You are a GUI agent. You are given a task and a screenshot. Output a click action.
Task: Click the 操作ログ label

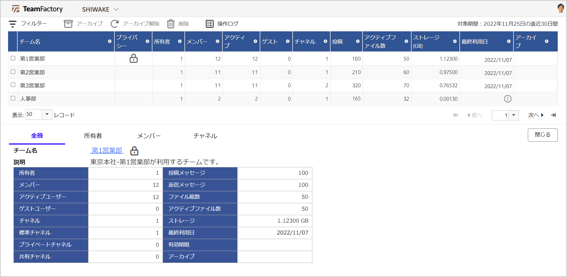coord(228,24)
